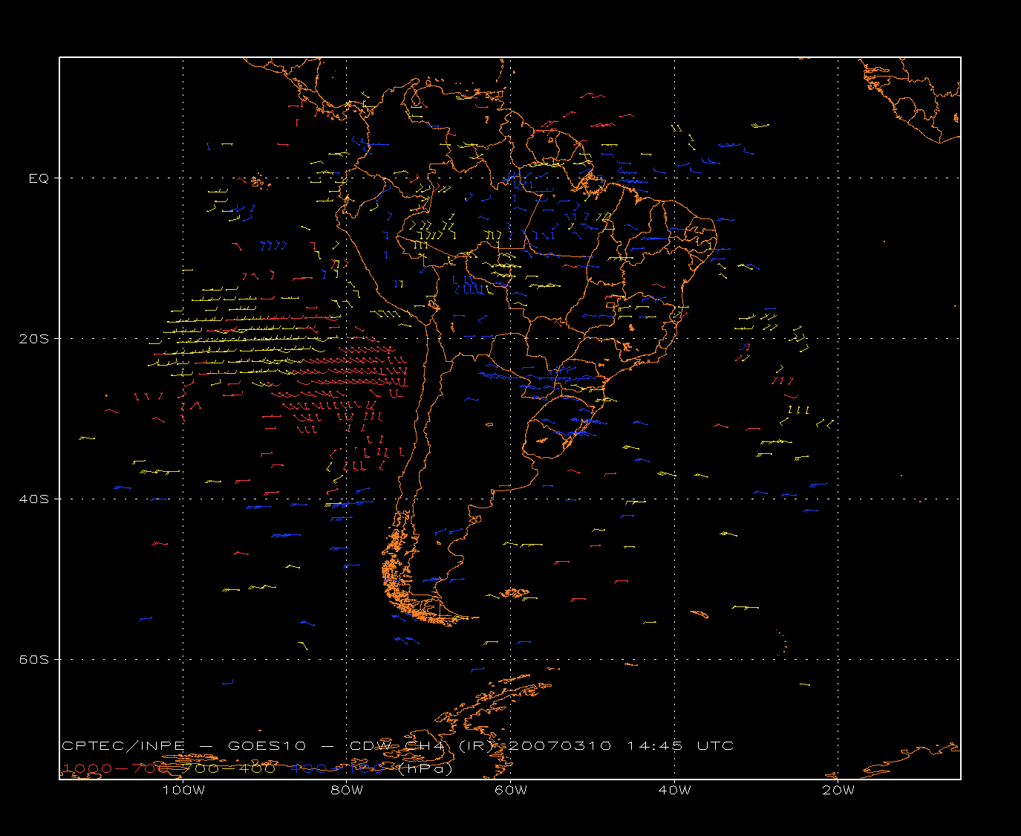Viewport: 1021px width, 836px height.
Task: Click the "EQ" latitude label
Action: (x=38, y=178)
